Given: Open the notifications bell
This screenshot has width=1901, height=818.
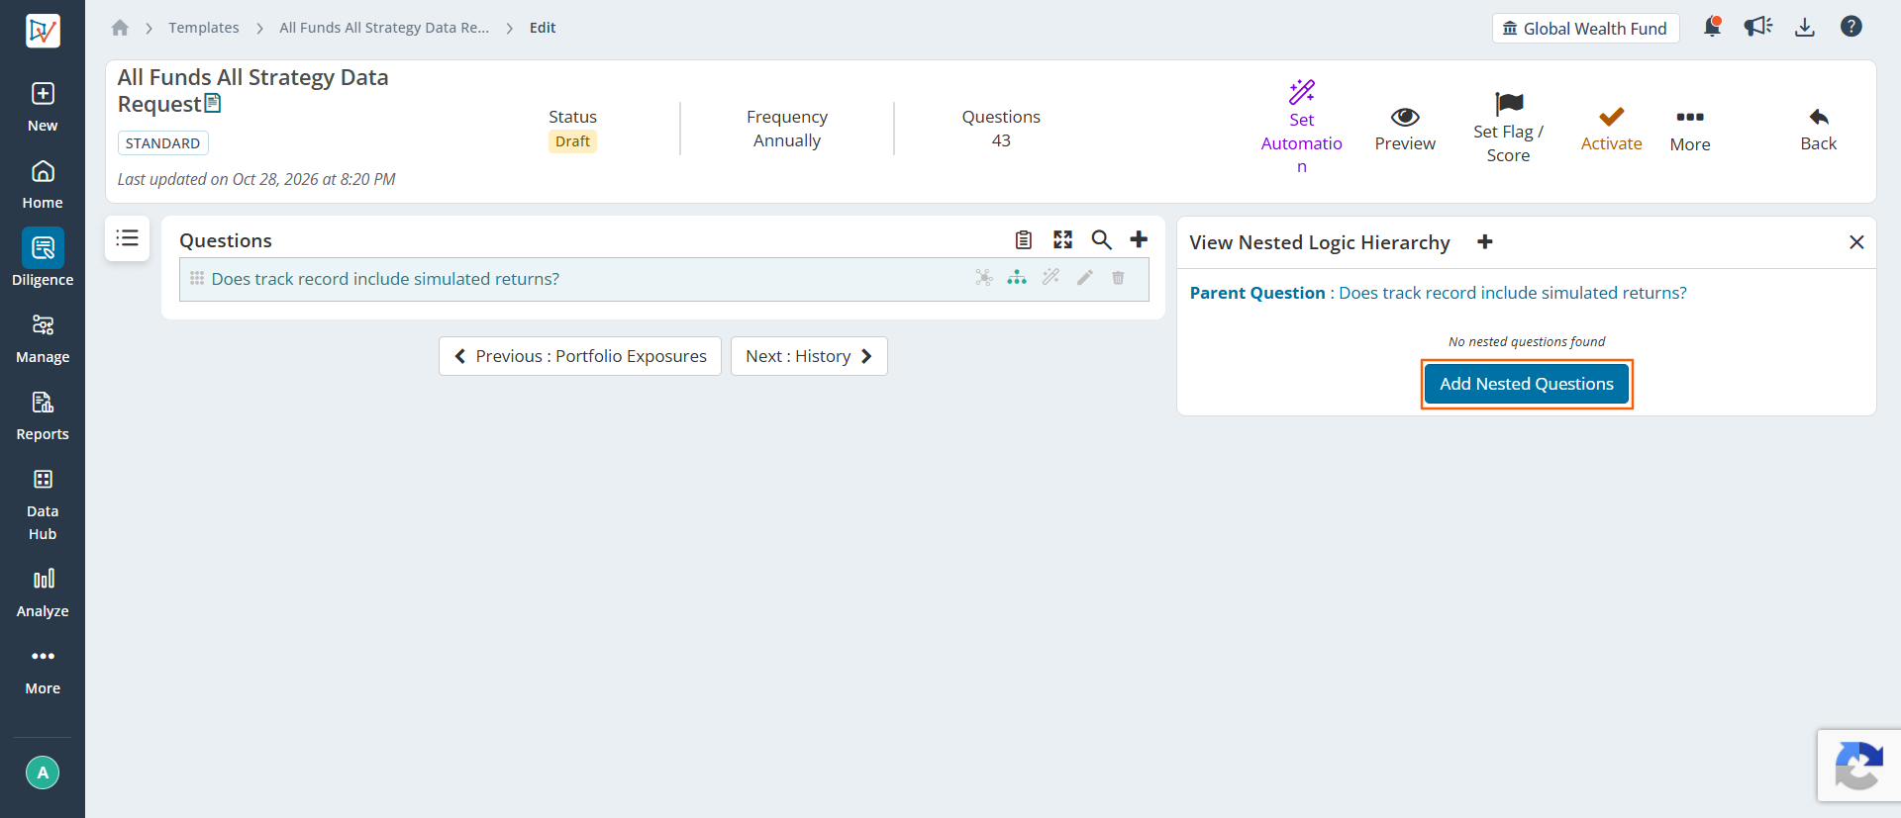Looking at the screenshot, I should [1712, 27].
